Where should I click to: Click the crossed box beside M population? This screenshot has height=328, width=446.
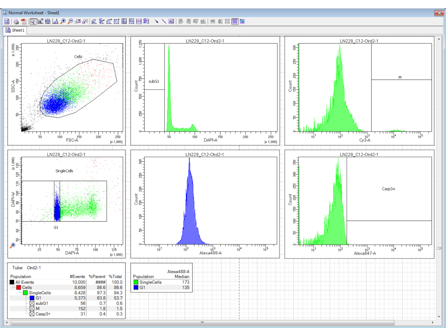(x=32, y=308)
